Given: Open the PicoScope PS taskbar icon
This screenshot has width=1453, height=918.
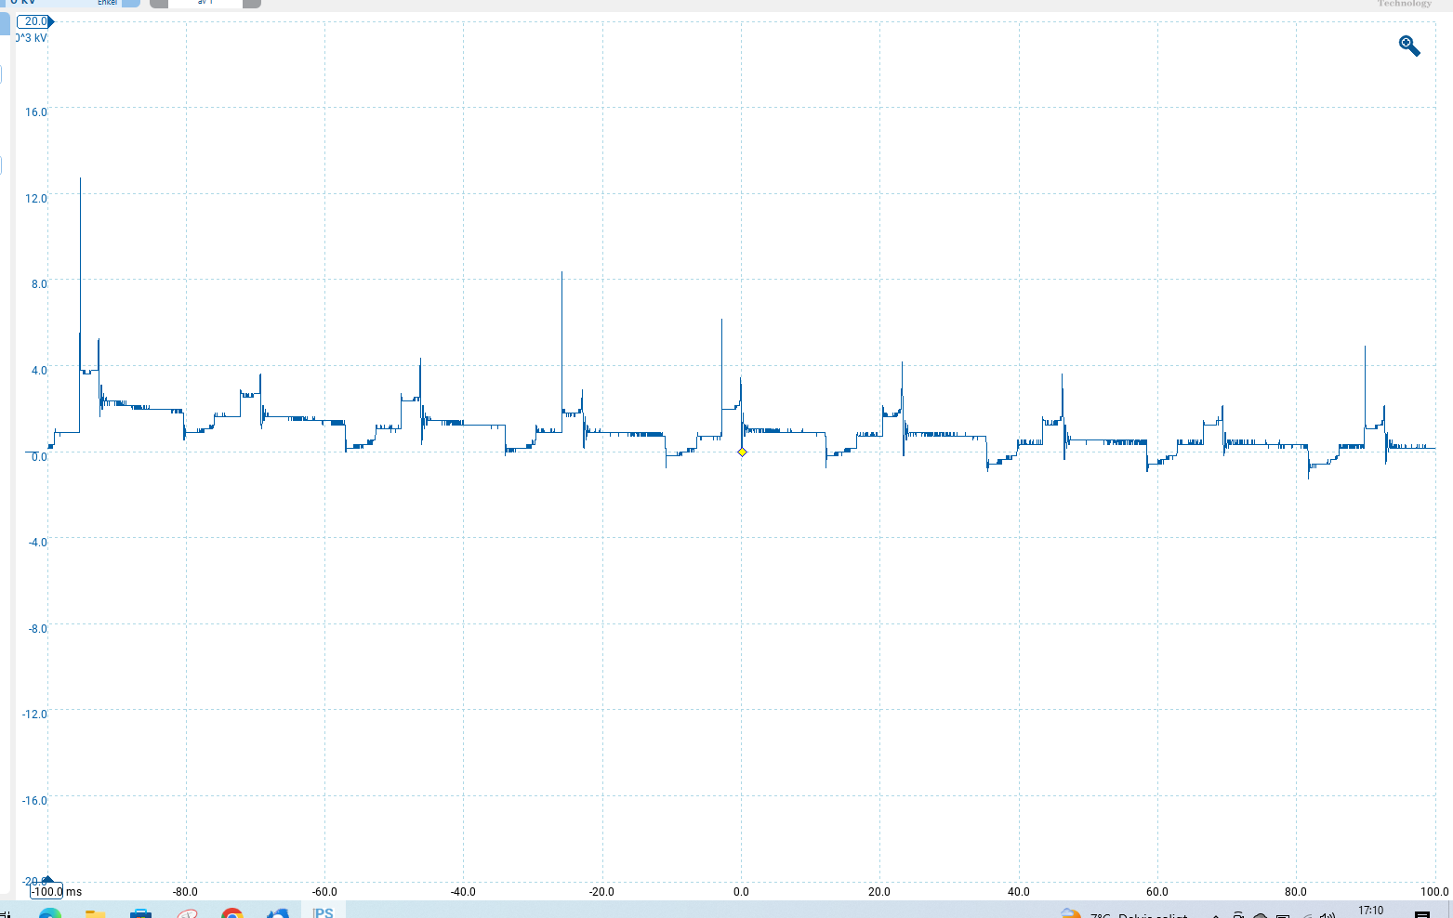Looking at the screenshot, I should (x=323, y=912).
